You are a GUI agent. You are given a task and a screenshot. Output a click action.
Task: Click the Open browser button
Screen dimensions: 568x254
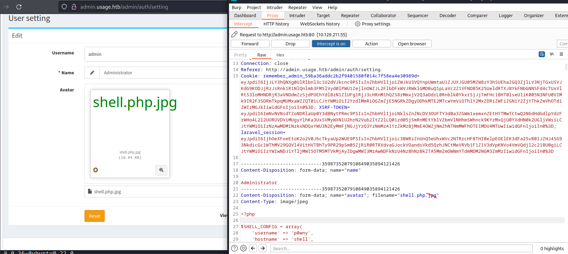click(x=412, y=44)
